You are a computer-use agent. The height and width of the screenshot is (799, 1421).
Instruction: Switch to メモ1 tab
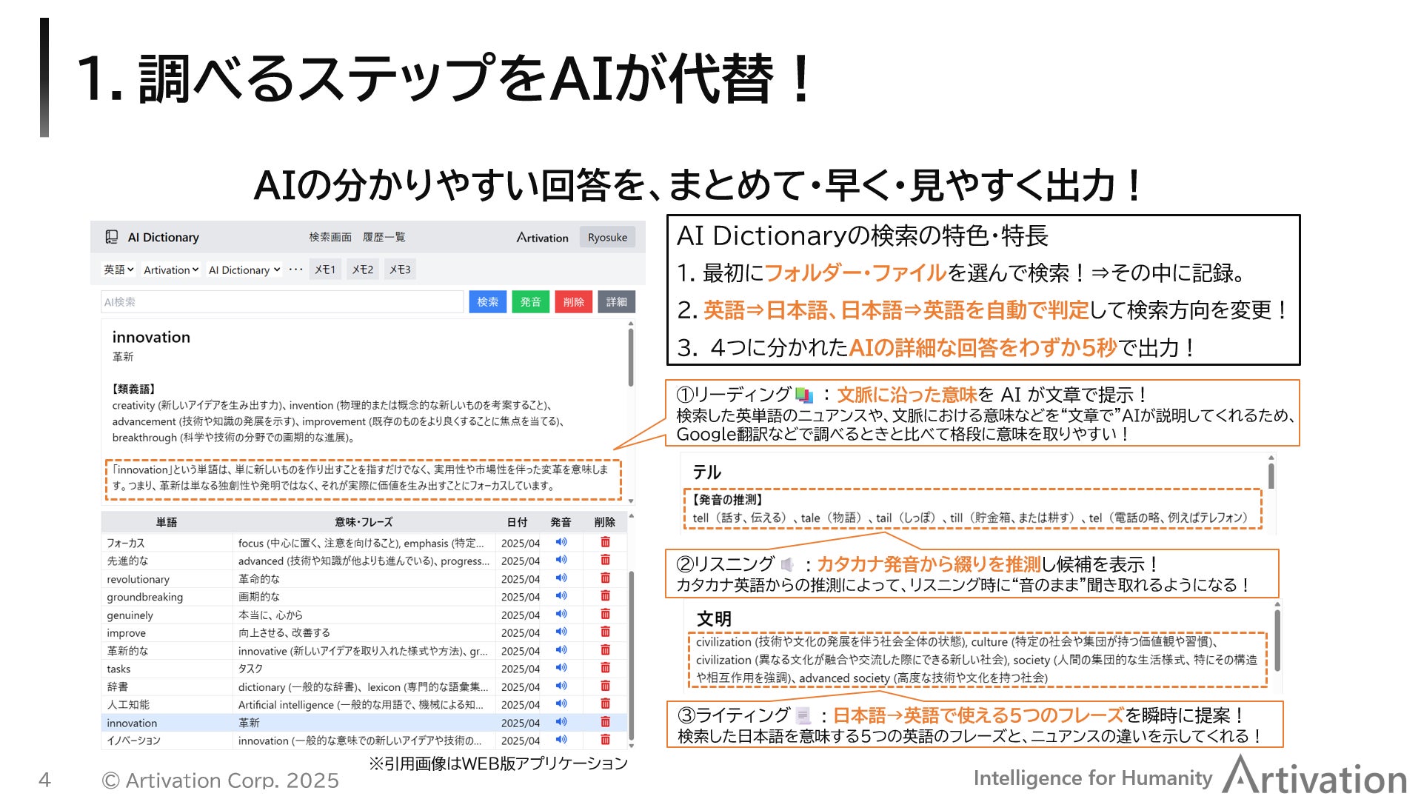325,270
